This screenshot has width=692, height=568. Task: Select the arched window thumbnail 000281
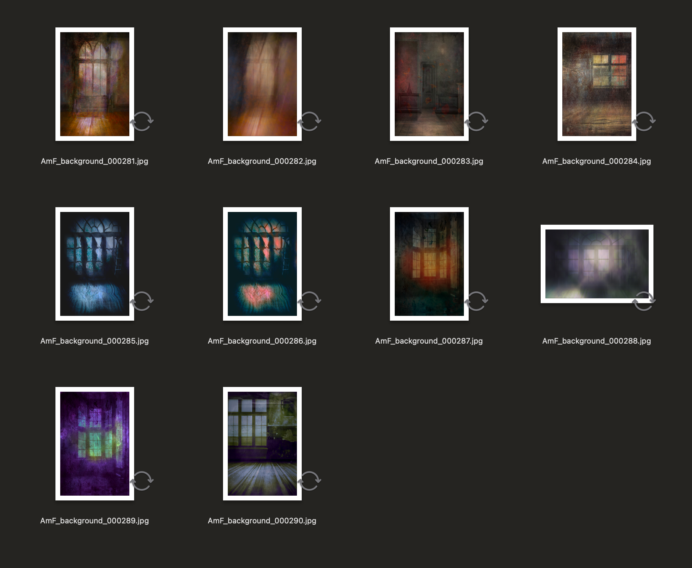(x=95, y=84)
